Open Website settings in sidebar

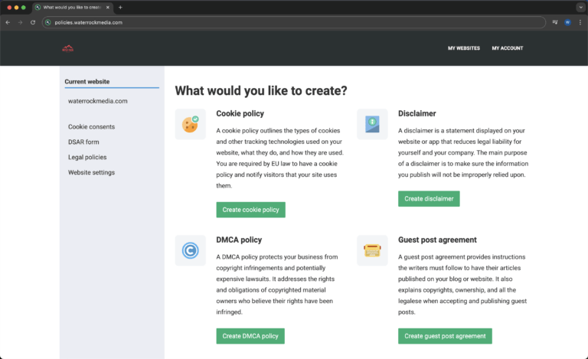[x=92, y=172]
